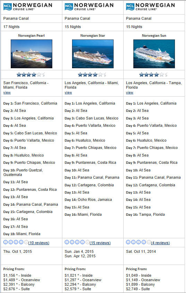Click smiley rating icons beside 4 reviews
Image resolution: width=186 pixels, height=293 pixels.
click(x=139, y=242)
